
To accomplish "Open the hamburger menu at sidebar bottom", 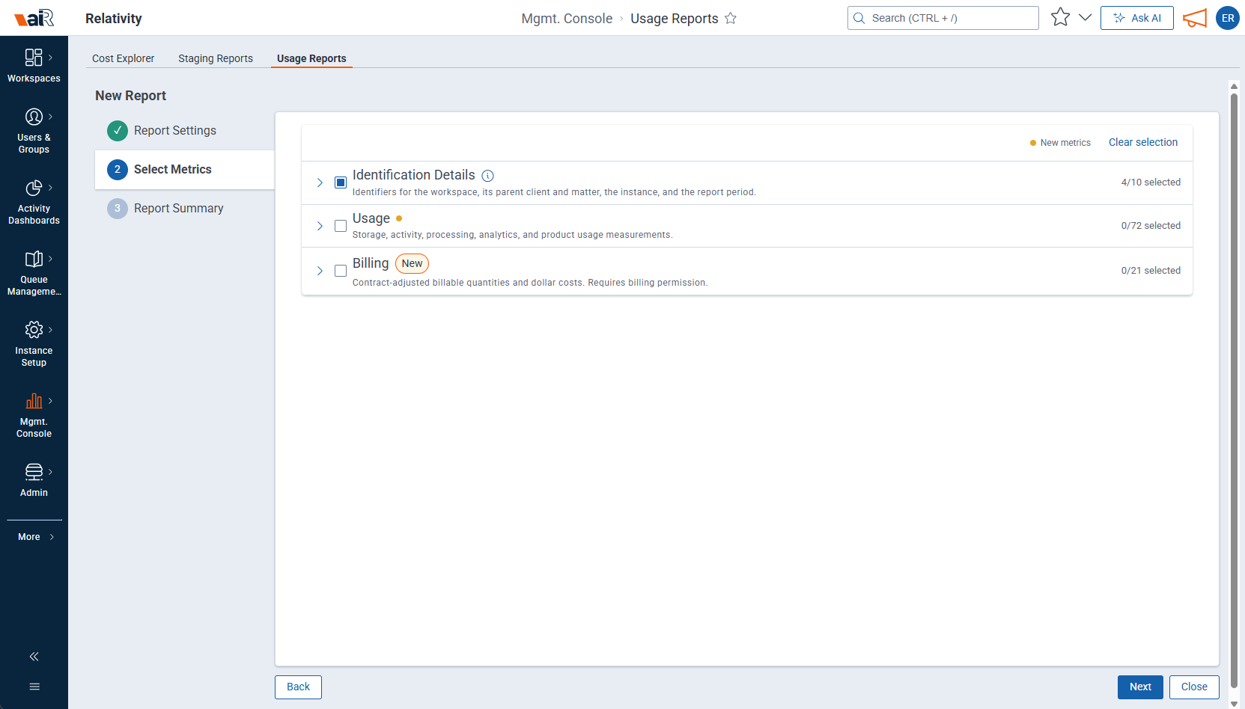I will point(34,687).
